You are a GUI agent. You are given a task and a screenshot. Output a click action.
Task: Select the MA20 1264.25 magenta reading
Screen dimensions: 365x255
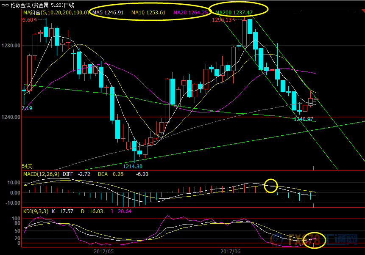click(x=190, y=13)
